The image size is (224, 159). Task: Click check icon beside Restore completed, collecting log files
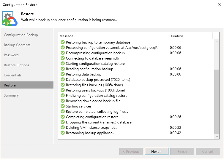click(63, 111)
